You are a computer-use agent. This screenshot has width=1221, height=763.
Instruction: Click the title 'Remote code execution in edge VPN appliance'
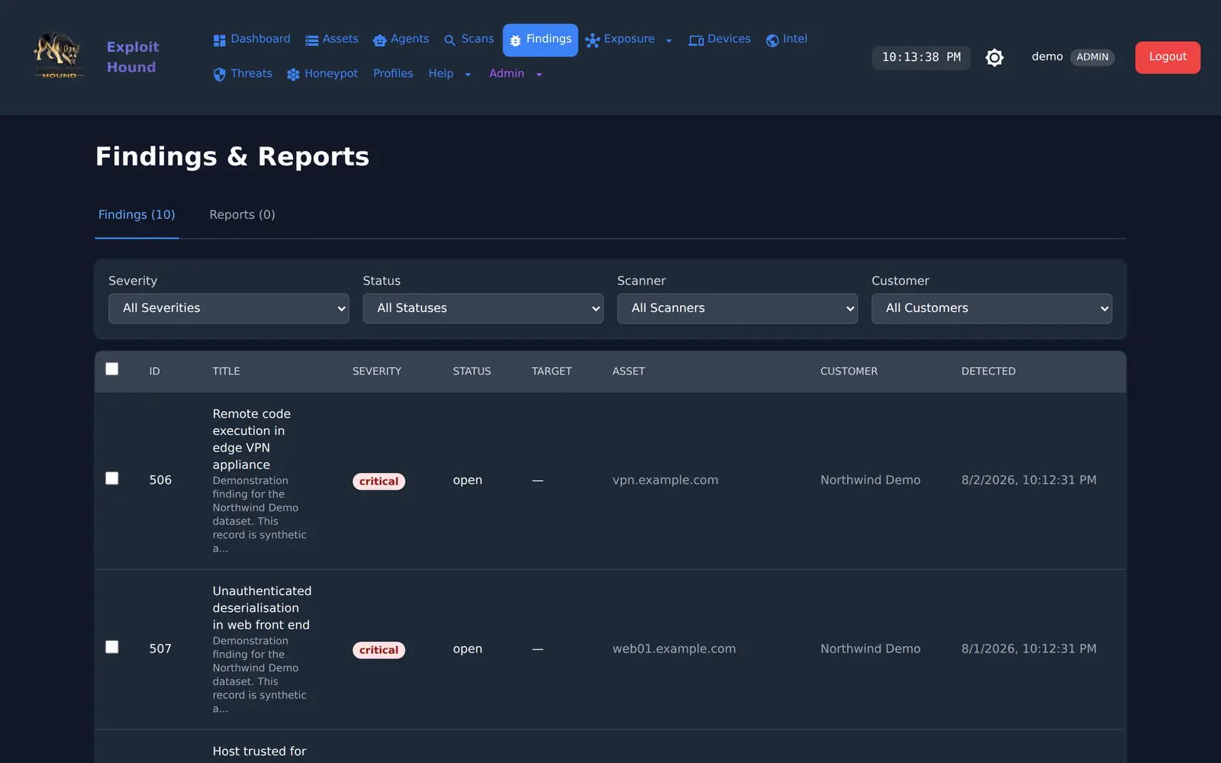click(252, 439)
